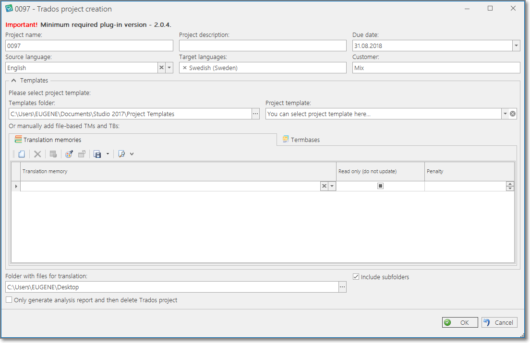Click the Target languages field
This screenshot has width=530, height=343.
263,68
